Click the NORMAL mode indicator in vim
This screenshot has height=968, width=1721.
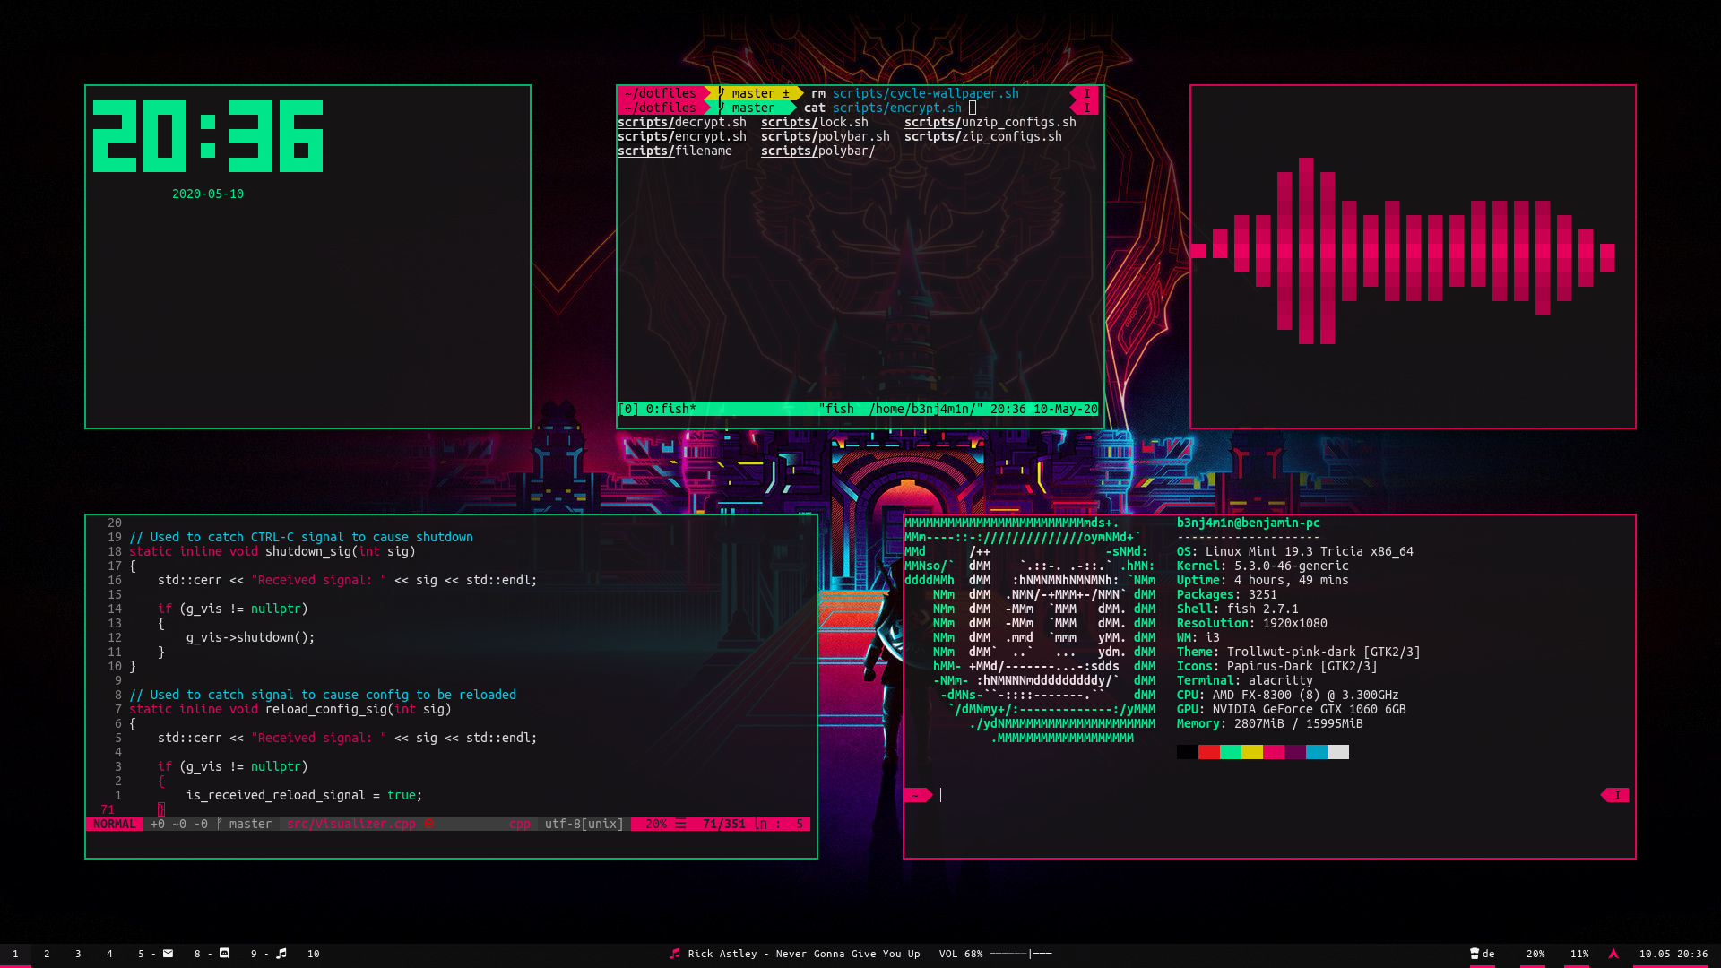115,824
